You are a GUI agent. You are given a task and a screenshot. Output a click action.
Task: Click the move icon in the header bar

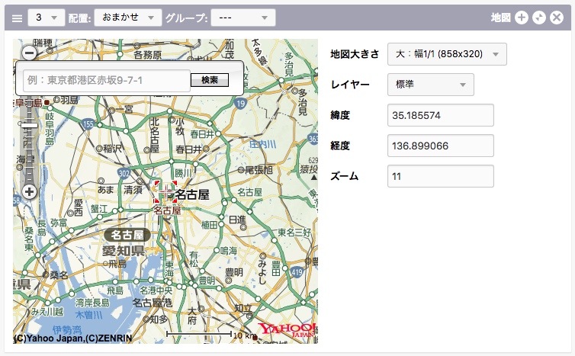coord(539,18)
